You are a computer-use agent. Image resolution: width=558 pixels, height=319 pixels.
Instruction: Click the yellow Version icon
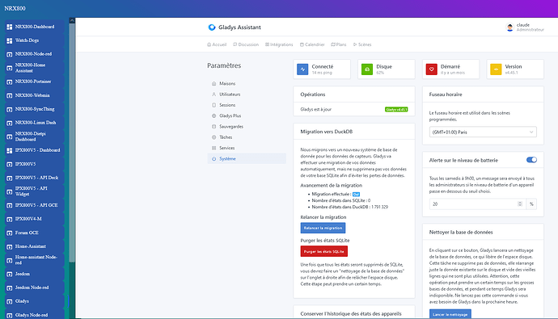(x=496, y=69)
